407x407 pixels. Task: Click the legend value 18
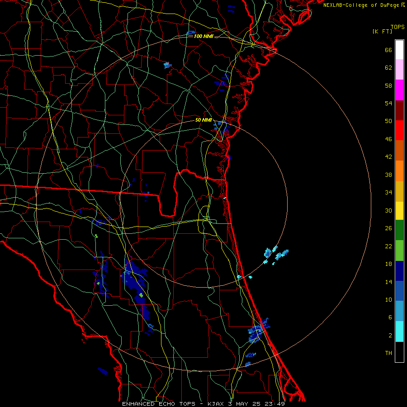point(388,264)
